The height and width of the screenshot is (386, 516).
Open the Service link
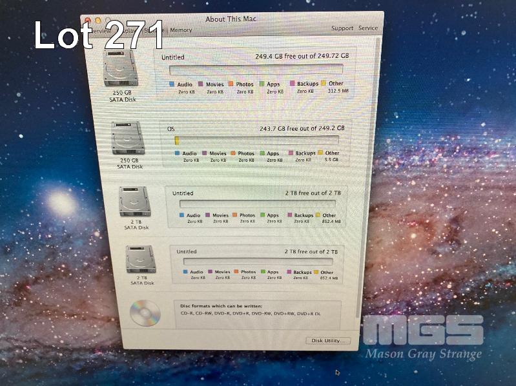(x=368, y=28)
